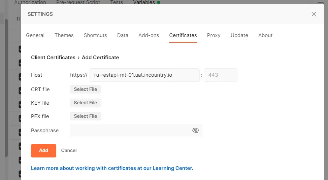Image resolution: width=328 pixels, height=180 pixels.
Task: Open the Learning Center certificates link
Action: 112,168
